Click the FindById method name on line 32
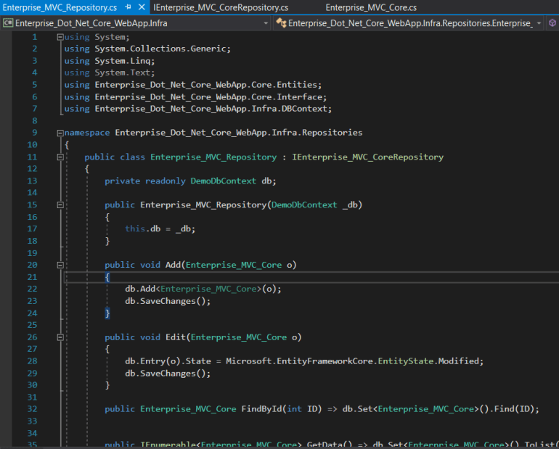This screenshot has width=559, height=449. point(261,409)
